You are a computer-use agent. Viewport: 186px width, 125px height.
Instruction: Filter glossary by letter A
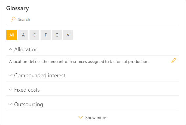pyautogui.click(x=23, y=35)
